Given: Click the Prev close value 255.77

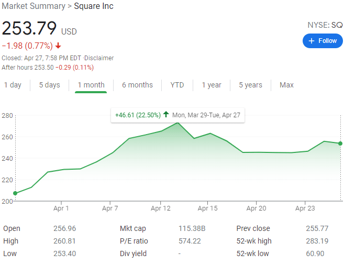Looking at the screenshot, I should 317,228.
